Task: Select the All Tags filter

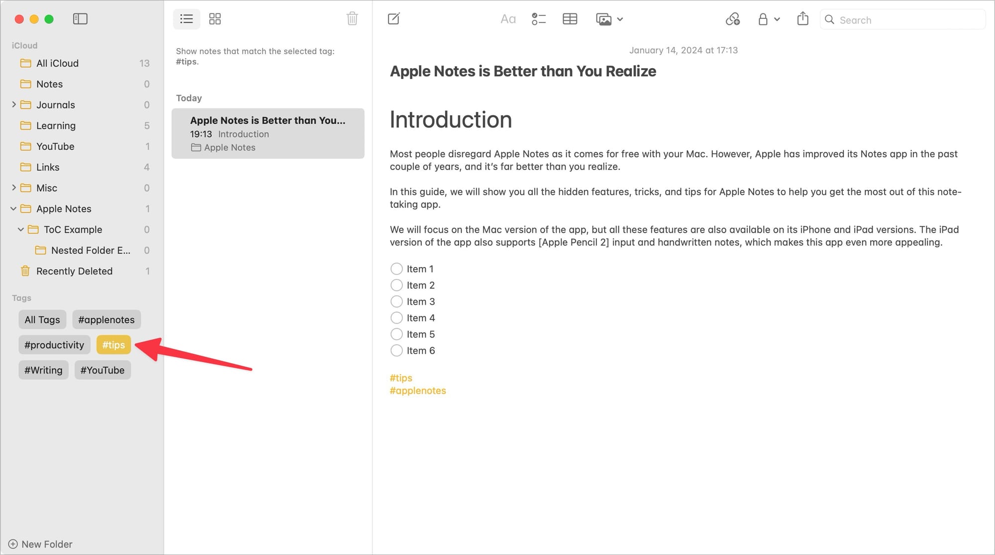Action: [x=42, y=320]
